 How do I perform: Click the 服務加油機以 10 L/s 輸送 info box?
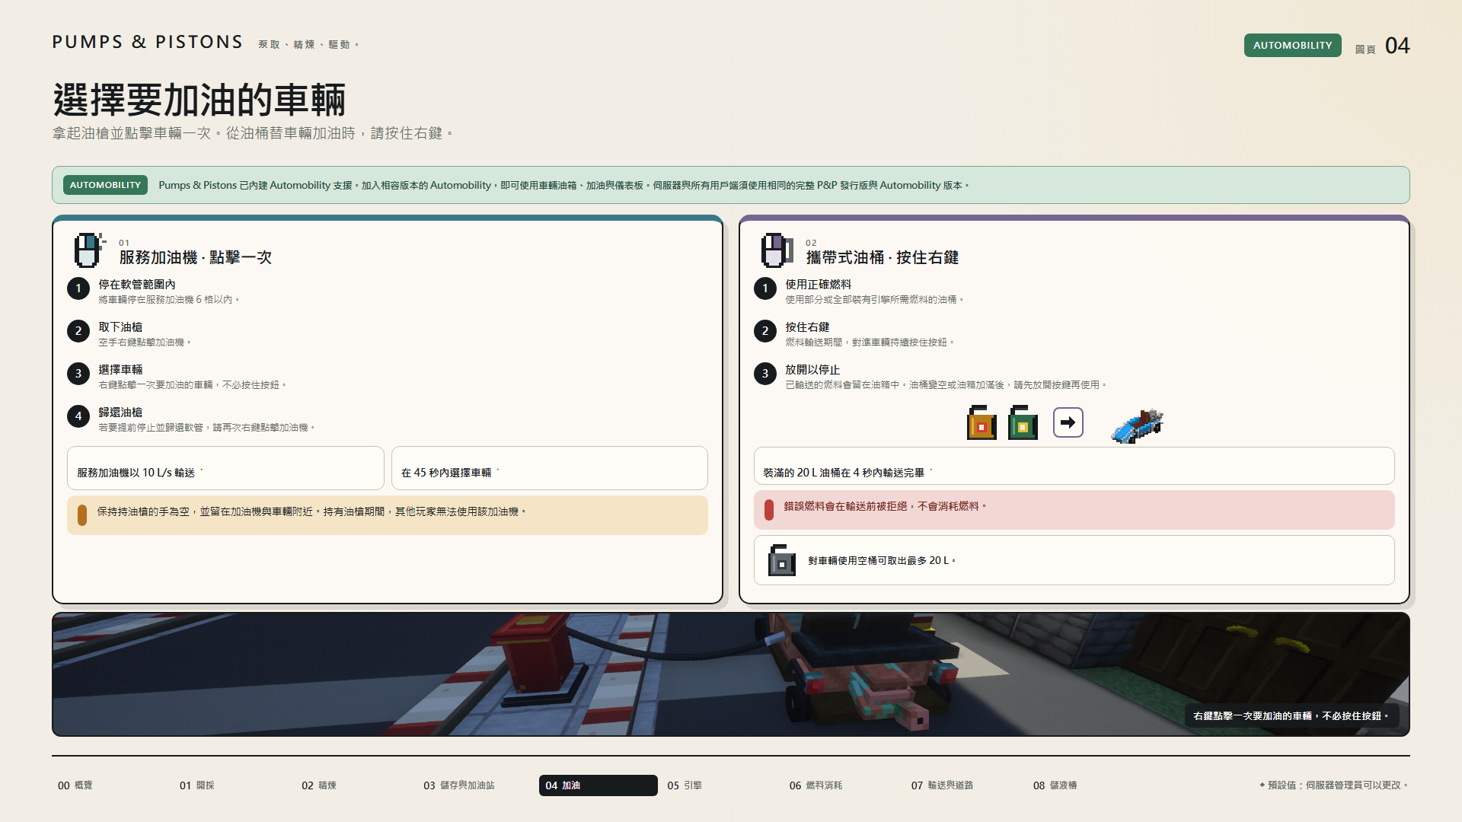coord(225,468)
